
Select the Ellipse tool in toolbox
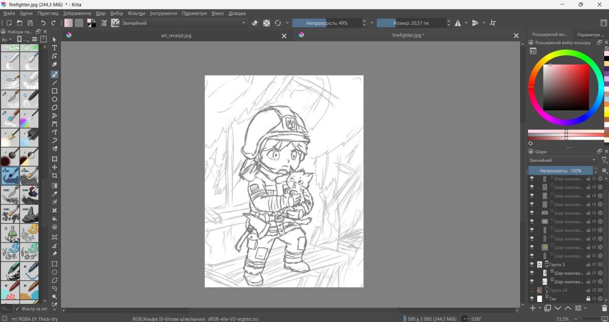(x=54, y=100)
